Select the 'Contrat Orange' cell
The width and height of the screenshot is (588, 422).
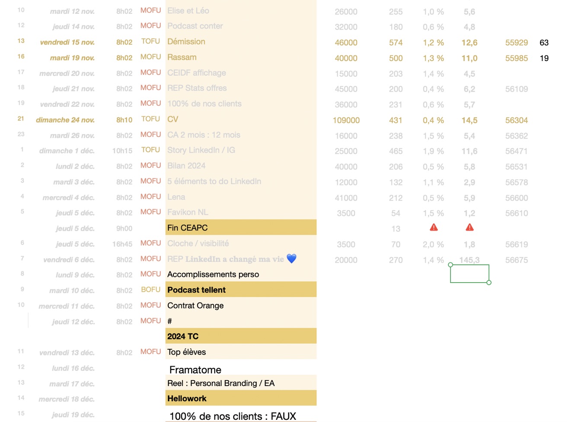click(241, 305)
